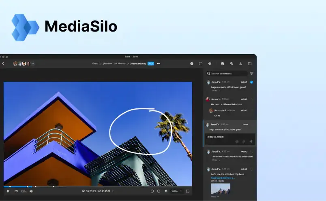The height and width of the screenshot is (201, 326).
Task: Go back with the left arrow icon
Action: click(x=3, y=63)
